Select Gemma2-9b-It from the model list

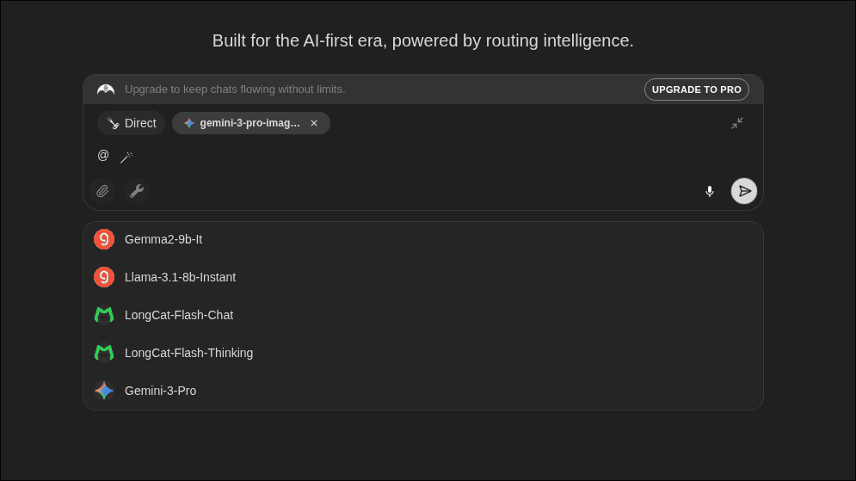[163, 239]
